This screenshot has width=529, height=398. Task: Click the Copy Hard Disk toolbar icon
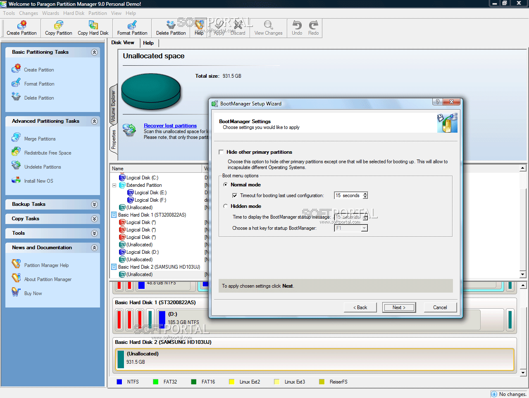tap(93, 25)
